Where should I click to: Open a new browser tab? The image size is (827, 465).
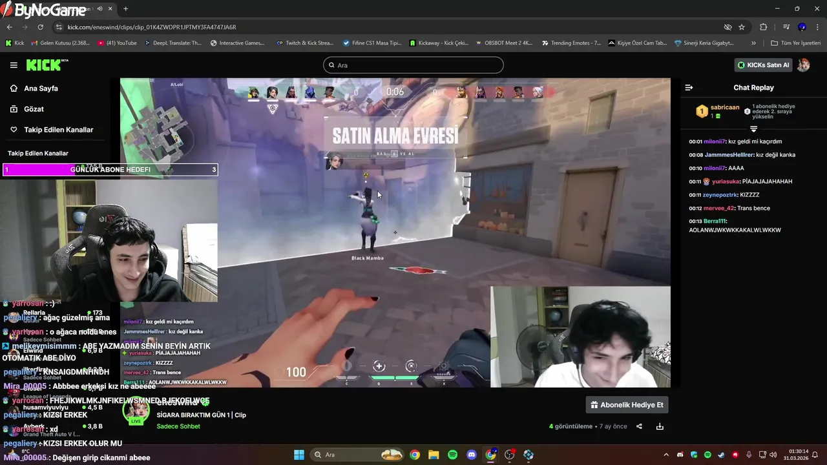pyautogui.click(x=125, y=8)
